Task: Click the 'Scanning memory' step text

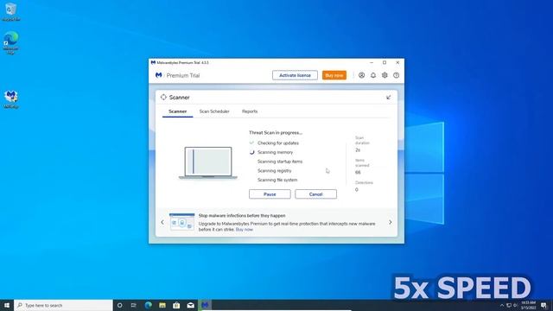Action: (x=275, y=152)
